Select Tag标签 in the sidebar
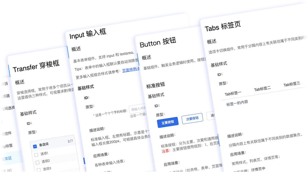The image size is (308, 172). [6, 146]
